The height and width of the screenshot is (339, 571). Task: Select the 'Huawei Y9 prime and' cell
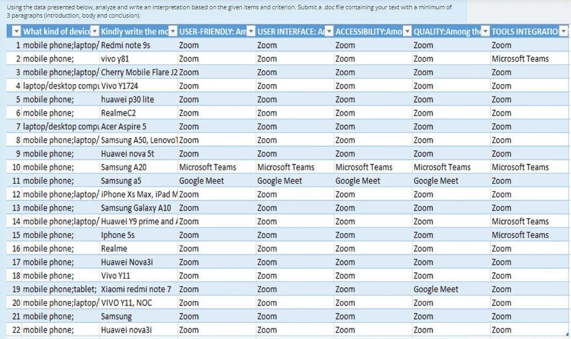(139, 221)
